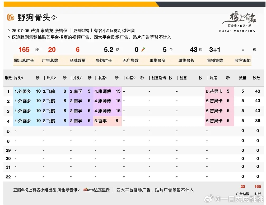
Task: Click 1.外婆乡 in episode 3 row
Action: pyautogui.click(x=22, y=111)
